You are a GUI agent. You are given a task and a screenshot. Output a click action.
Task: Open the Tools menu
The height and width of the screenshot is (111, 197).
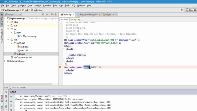67,6
